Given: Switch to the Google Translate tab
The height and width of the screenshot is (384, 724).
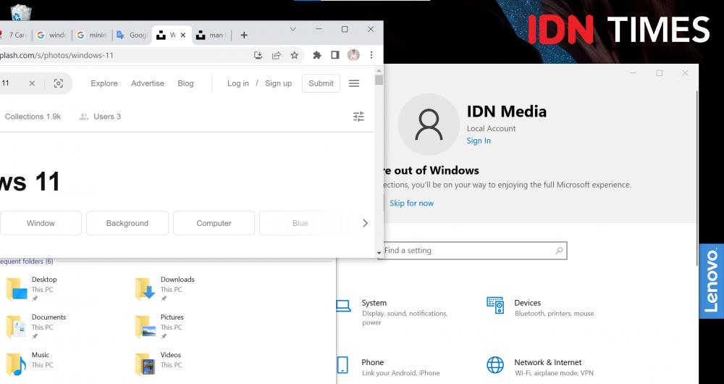Looking at the screenshot, I should pos(132,35).
